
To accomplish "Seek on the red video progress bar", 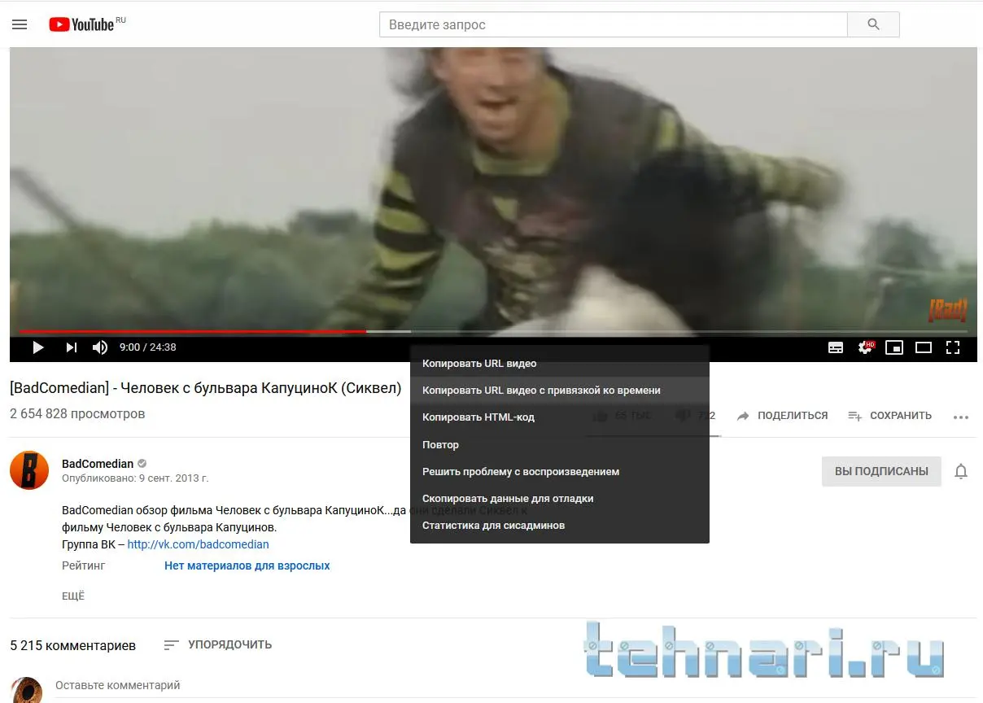I will tap(493, 331).
